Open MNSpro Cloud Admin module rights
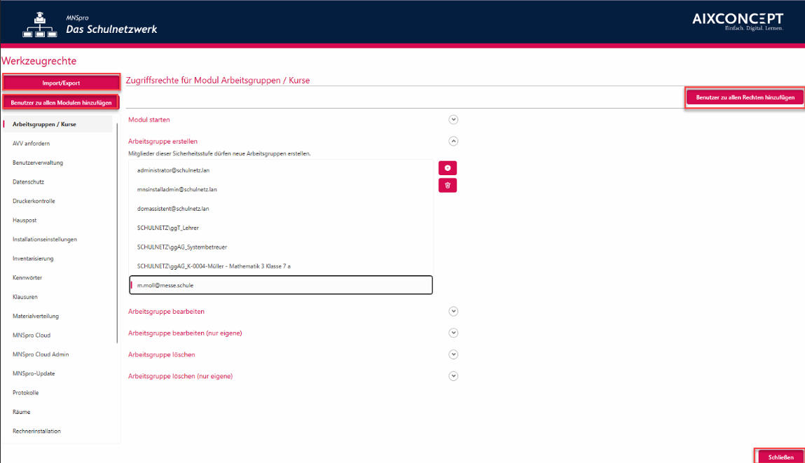 pyautogui.click(x=41, y=354)
